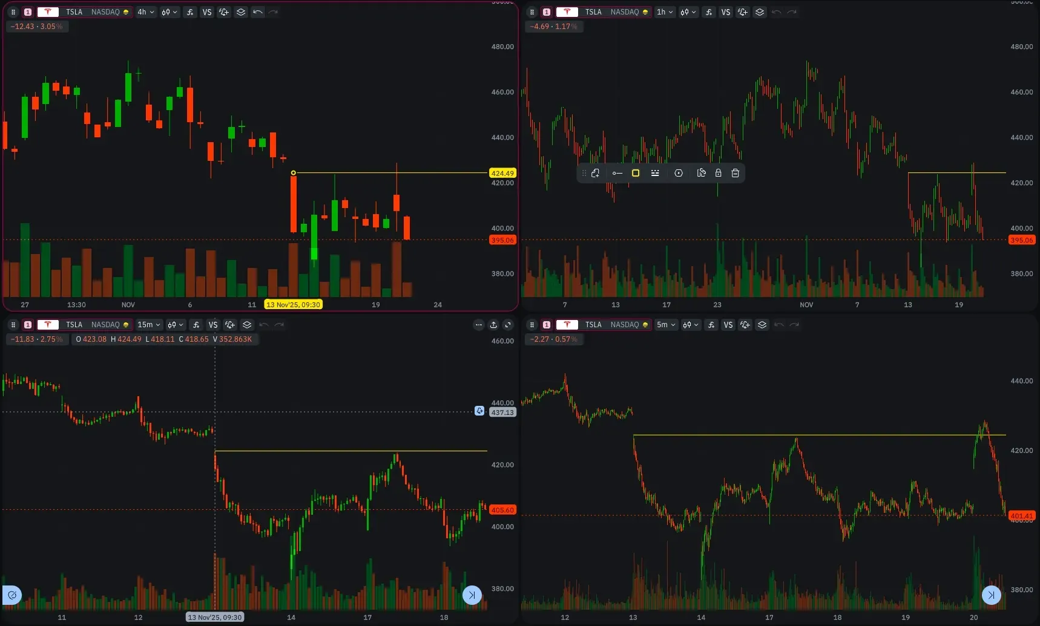The height and width of the screenshot is (626, 1040).
Task: Undo last action in the 4h chart
Action: point(258,12)
